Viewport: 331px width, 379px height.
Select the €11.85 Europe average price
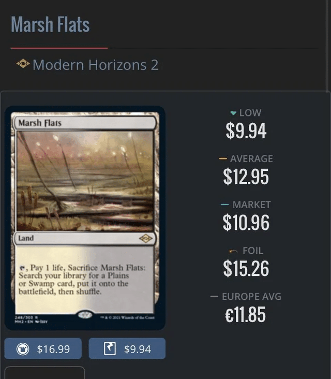coord(246,314)
